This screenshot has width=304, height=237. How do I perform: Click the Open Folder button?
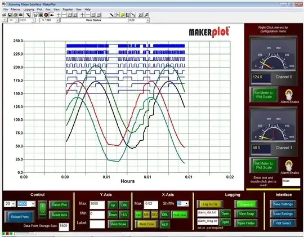pos(246,223)
